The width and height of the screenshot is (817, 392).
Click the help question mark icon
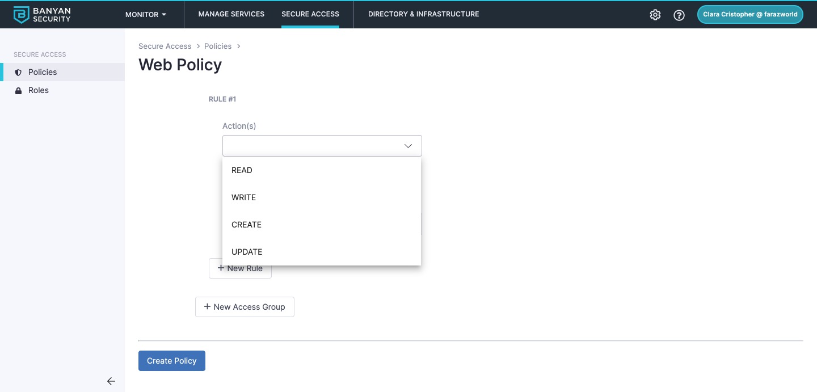679,15
